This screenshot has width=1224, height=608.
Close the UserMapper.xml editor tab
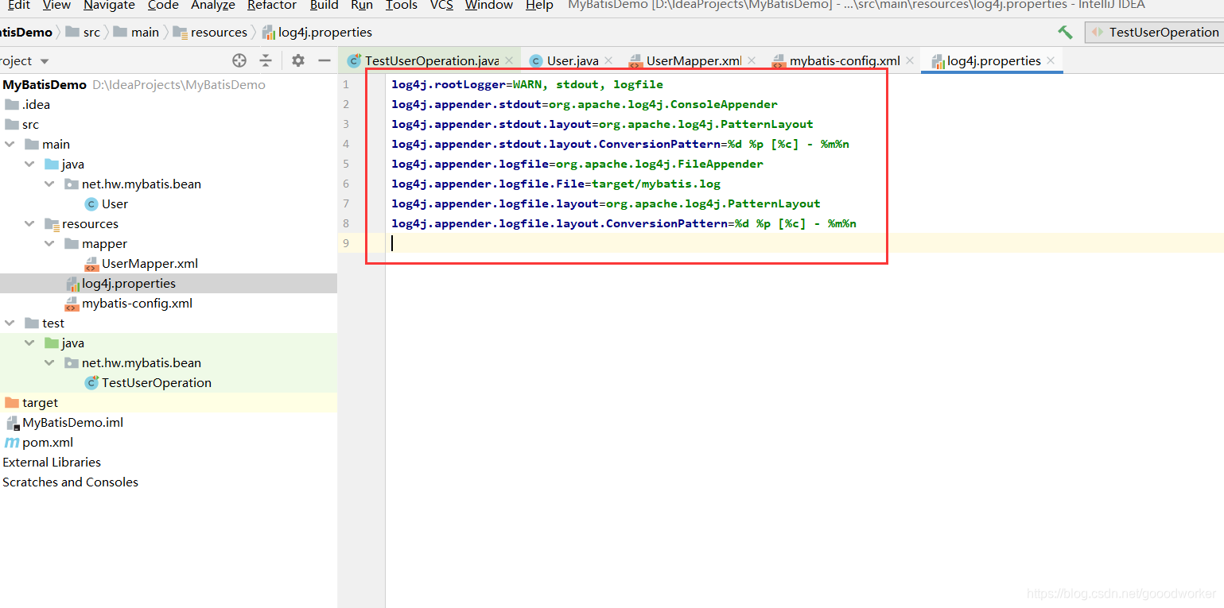click(752, 60)
